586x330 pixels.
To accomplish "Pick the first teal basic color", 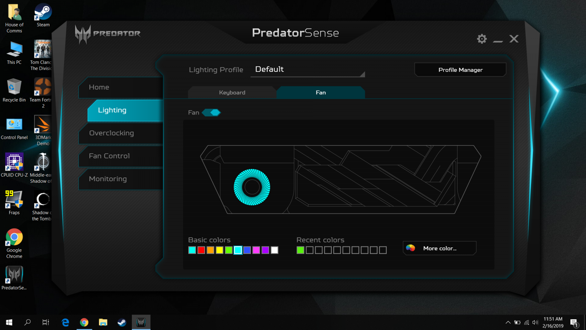I will (192, 250).
